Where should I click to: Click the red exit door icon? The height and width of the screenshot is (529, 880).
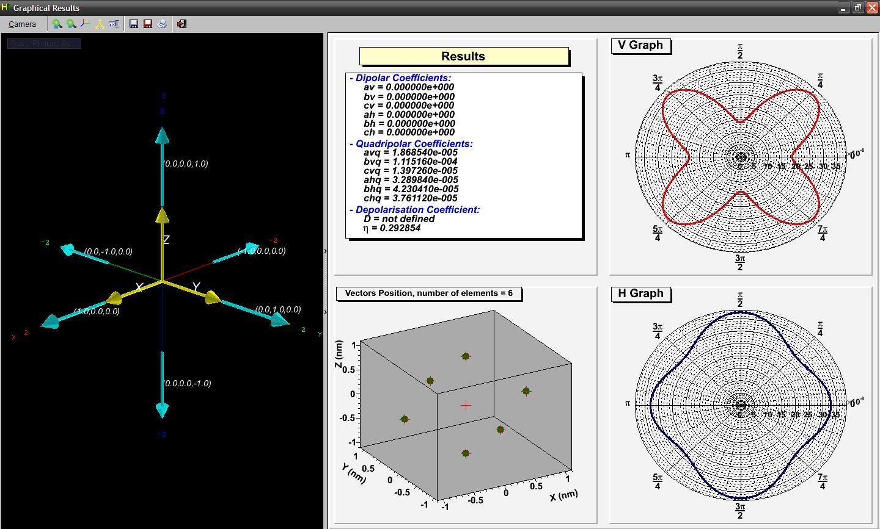(182, 24)
